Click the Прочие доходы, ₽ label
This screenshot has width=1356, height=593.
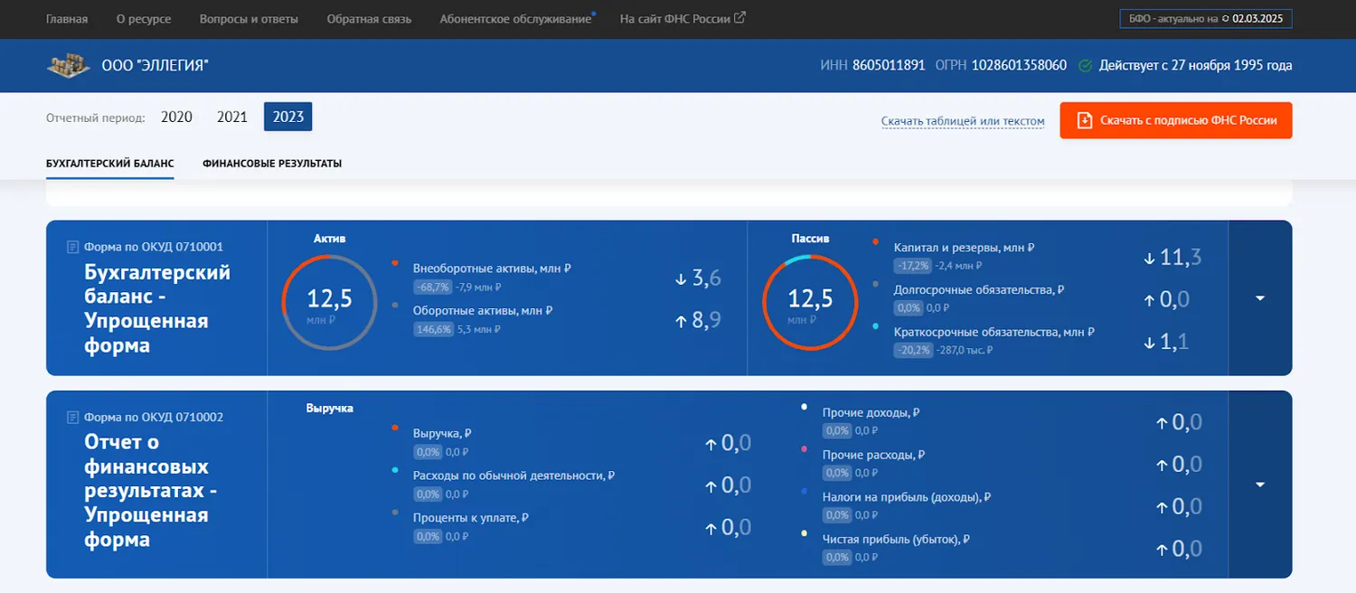pos(871,412)
